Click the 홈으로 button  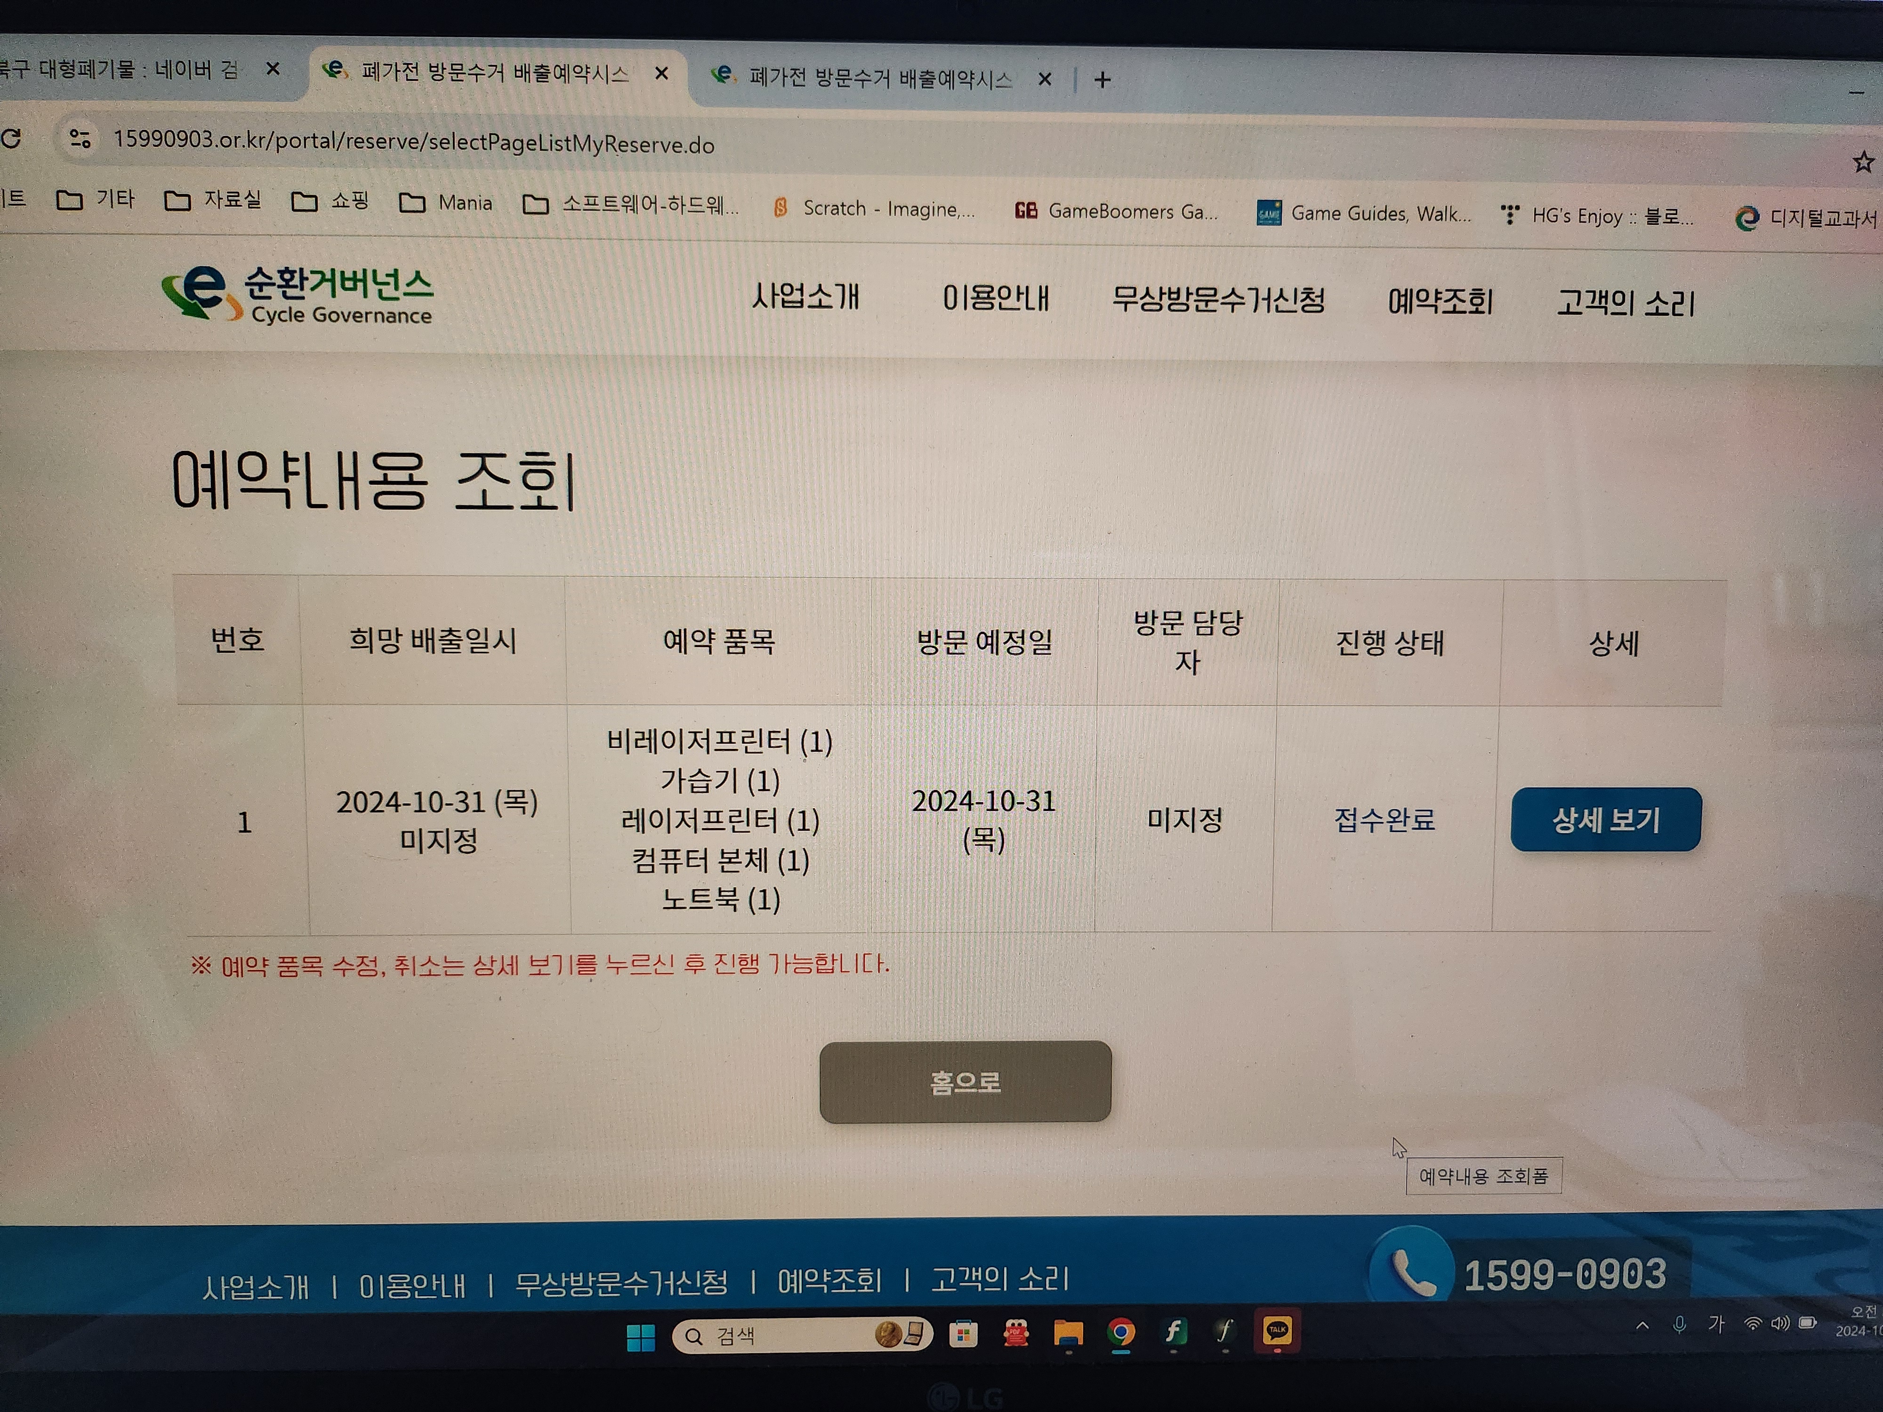[x=965, y=1081]
